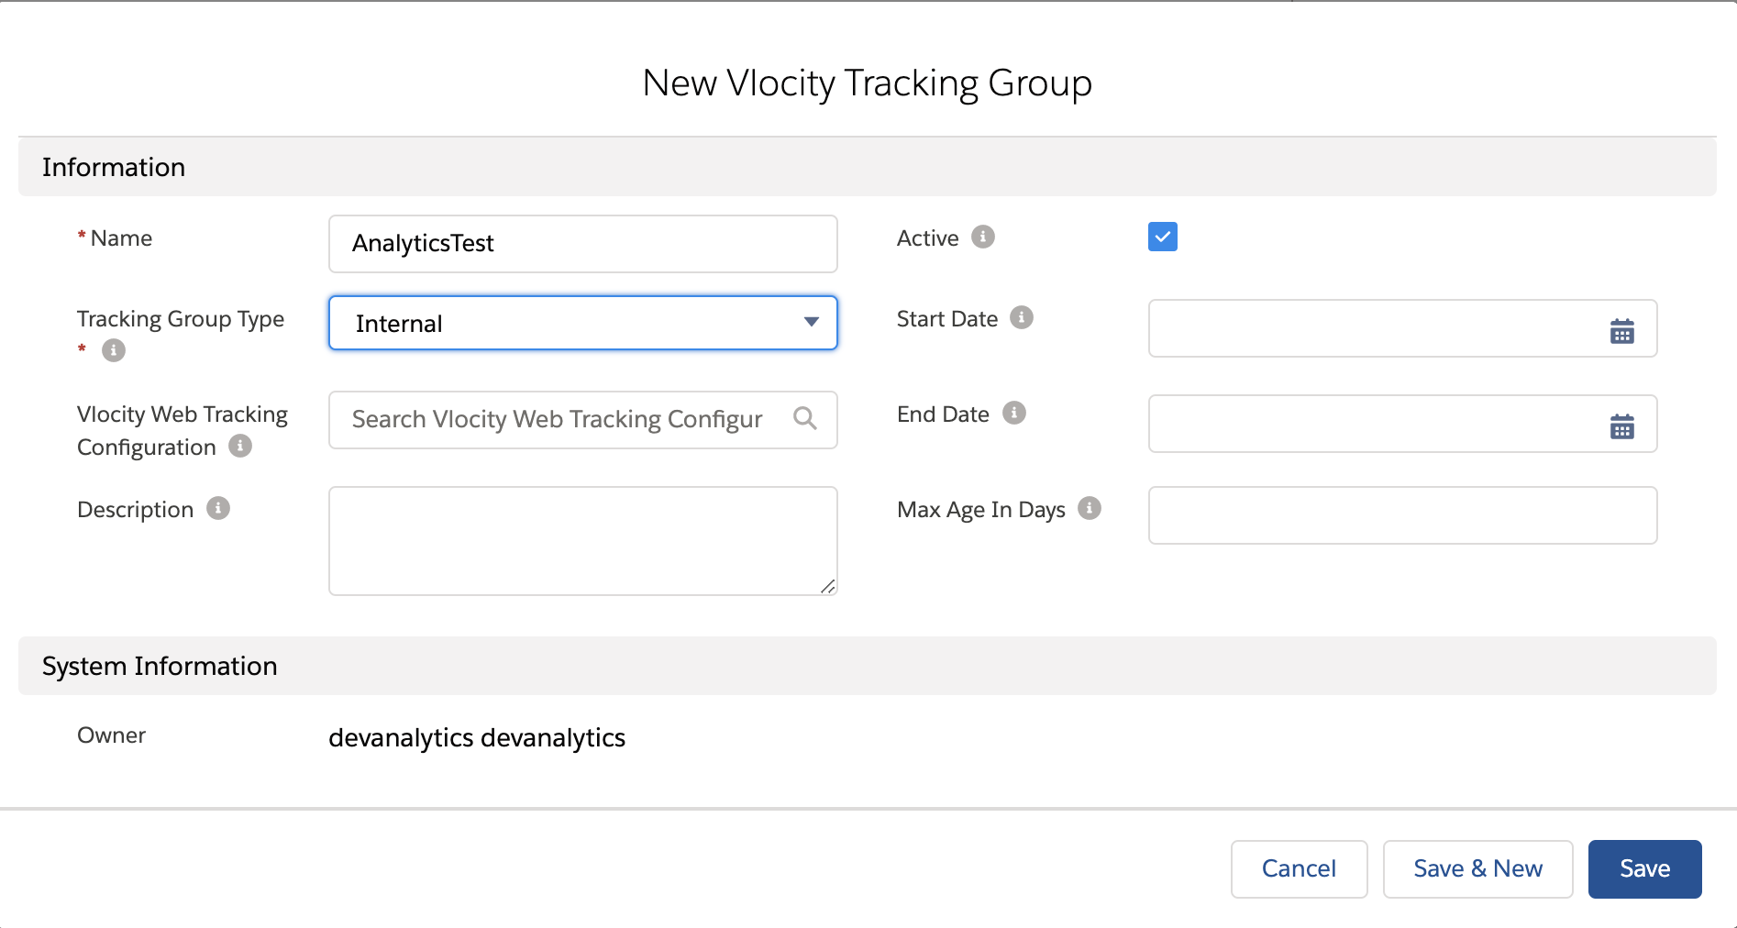Click the Max Age In Days label text

pos(981,510)
